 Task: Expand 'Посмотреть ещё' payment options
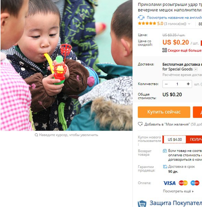178,191
